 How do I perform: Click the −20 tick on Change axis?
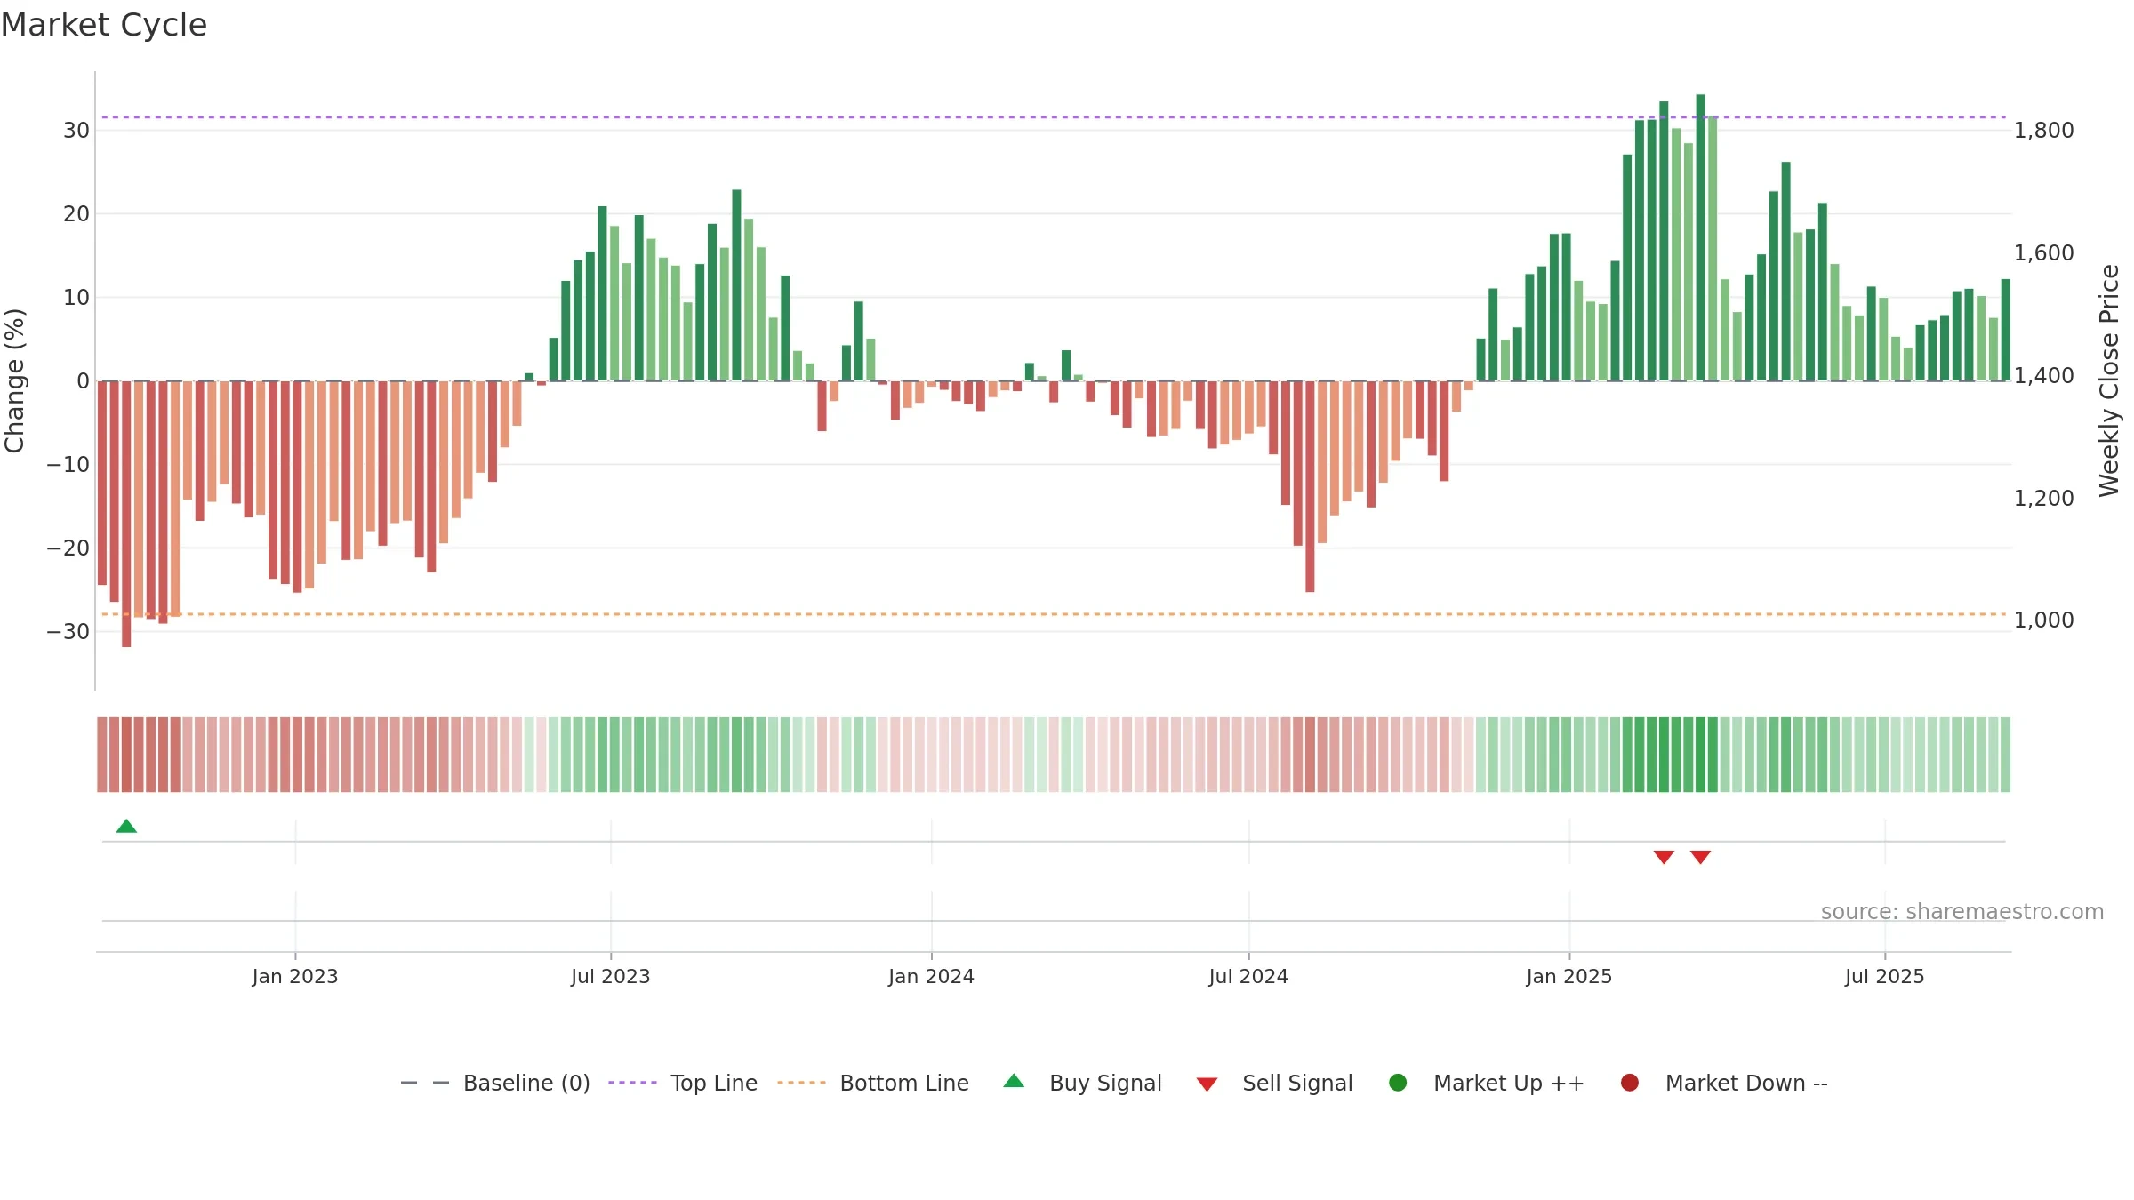click(68, 548)
